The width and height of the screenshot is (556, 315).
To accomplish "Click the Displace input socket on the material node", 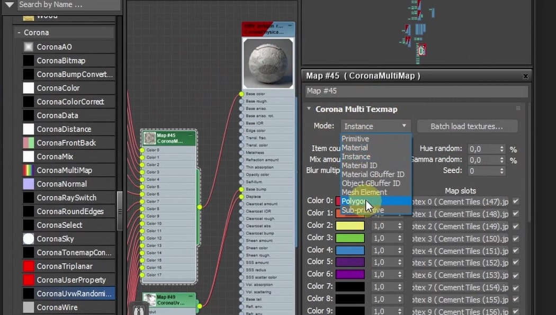I will point(241,196).
